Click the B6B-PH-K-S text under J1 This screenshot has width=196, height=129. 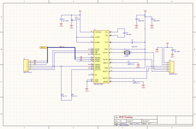28,72
